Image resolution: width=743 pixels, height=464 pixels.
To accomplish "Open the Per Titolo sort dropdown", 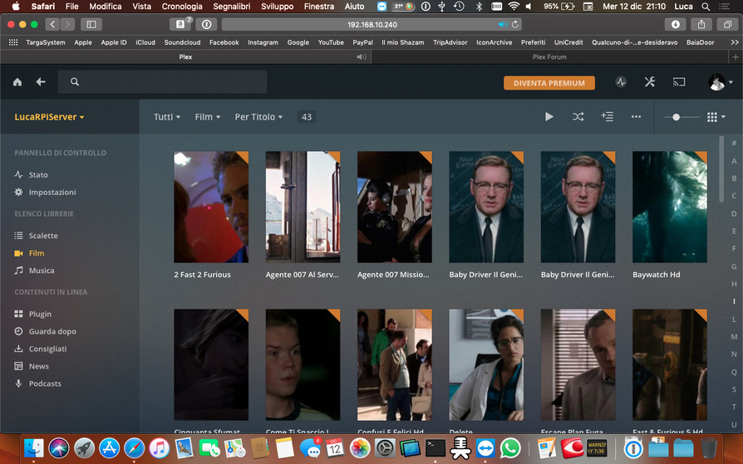I will pyautogui.click(x=258, y=117).
